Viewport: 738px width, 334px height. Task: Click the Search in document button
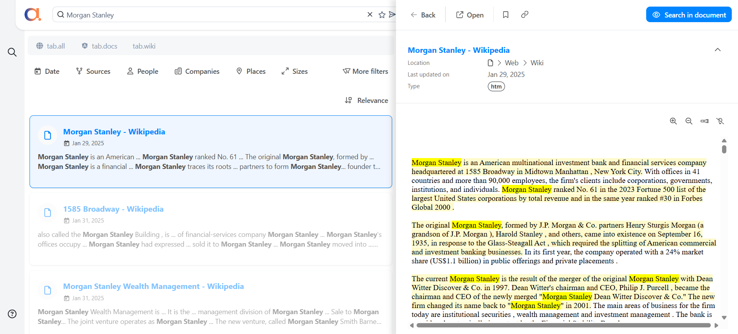point(689,15)
